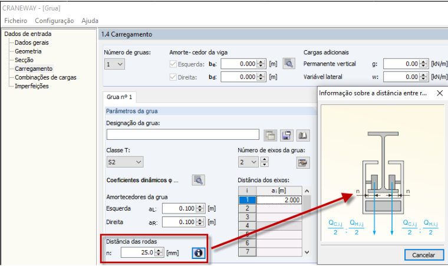Click the Cancelar button
The image size is (448, 266).
coord(424,255)
